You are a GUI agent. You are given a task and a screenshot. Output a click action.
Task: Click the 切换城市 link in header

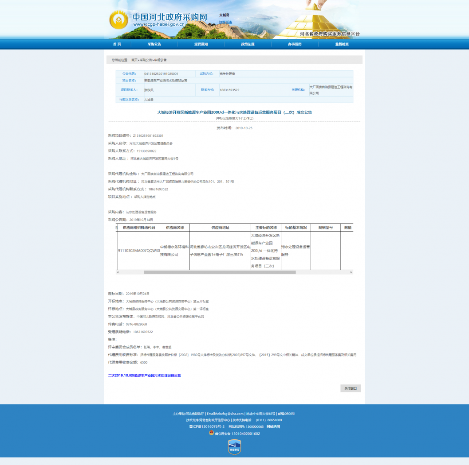[225, 22]
